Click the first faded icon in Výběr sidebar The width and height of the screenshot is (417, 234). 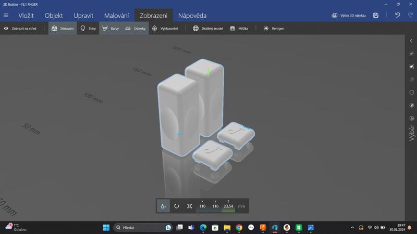412,54
